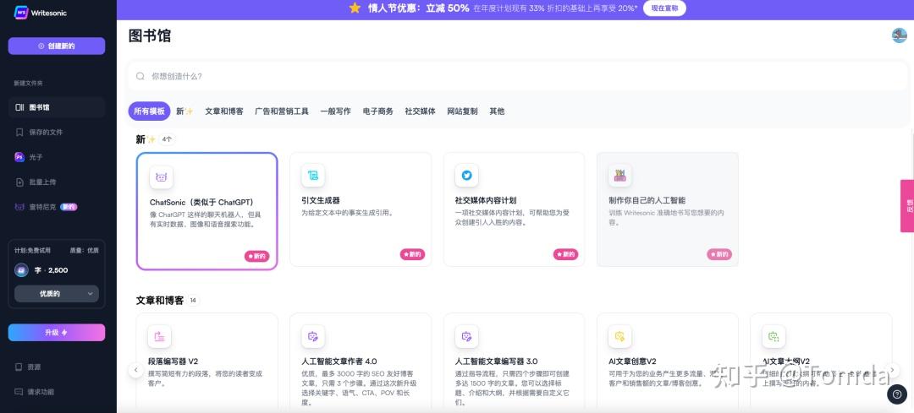This screenshot has height=413, width=914.
Task: Open the 社交媒体内容计划 card title
Action: coord(486,200)
